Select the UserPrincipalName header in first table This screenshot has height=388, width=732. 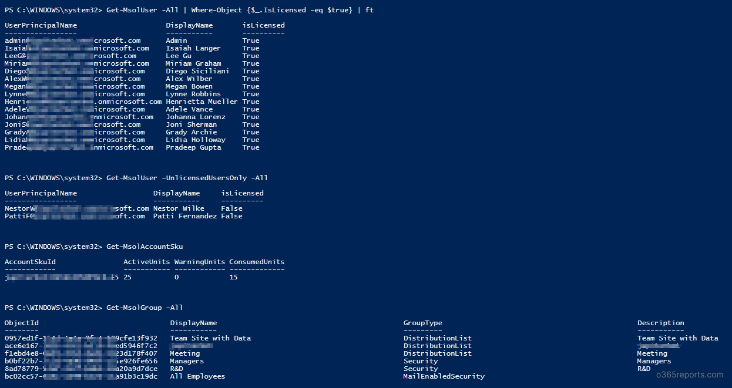[41, 25]
